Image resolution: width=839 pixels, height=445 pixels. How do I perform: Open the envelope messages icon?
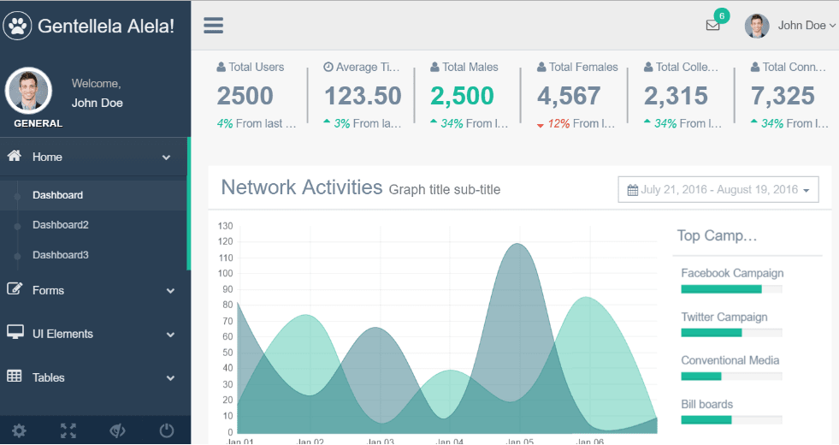coord(712,26)
